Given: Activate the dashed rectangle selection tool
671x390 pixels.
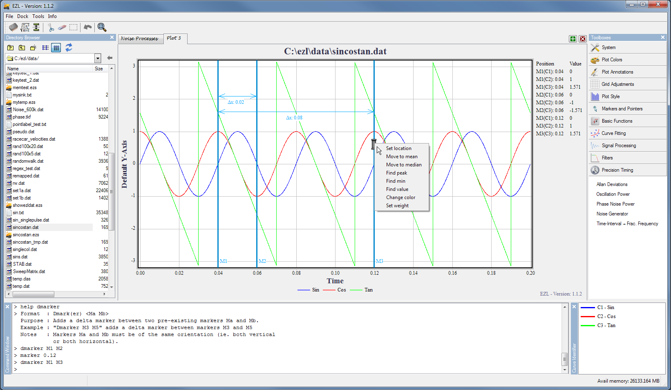Looking at the screenshot, I should 74,27.
